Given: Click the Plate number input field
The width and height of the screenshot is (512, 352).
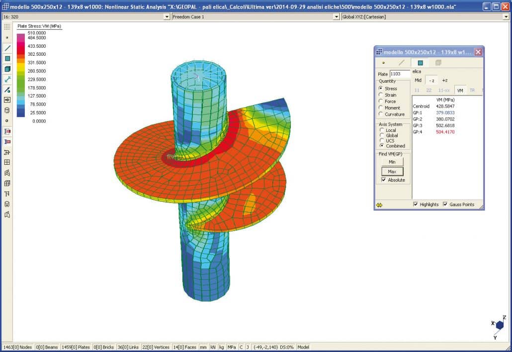Looking at the screenshot, I should click(x=400, y=74).
